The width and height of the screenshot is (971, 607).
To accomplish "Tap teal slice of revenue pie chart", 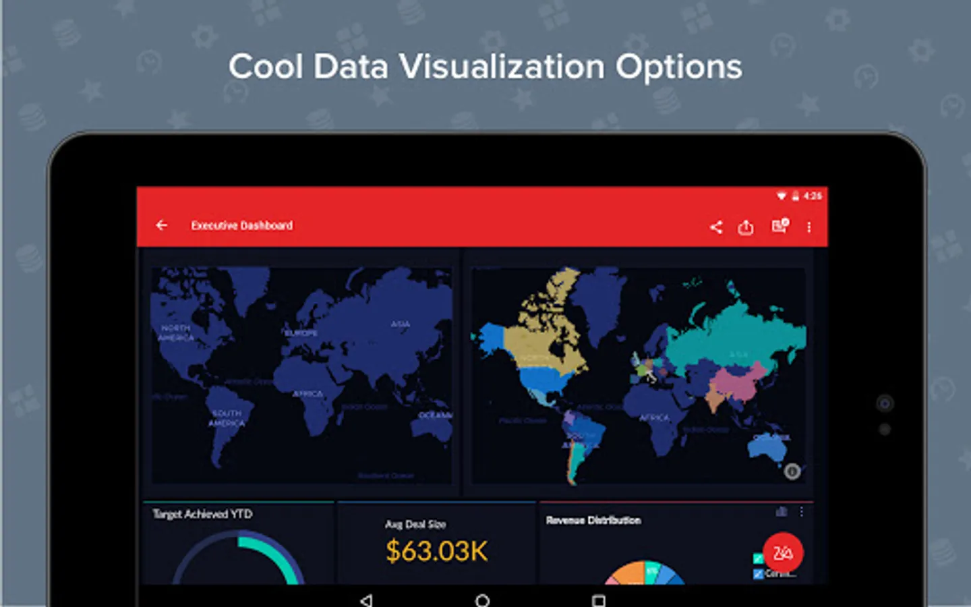I will (652, 571).
